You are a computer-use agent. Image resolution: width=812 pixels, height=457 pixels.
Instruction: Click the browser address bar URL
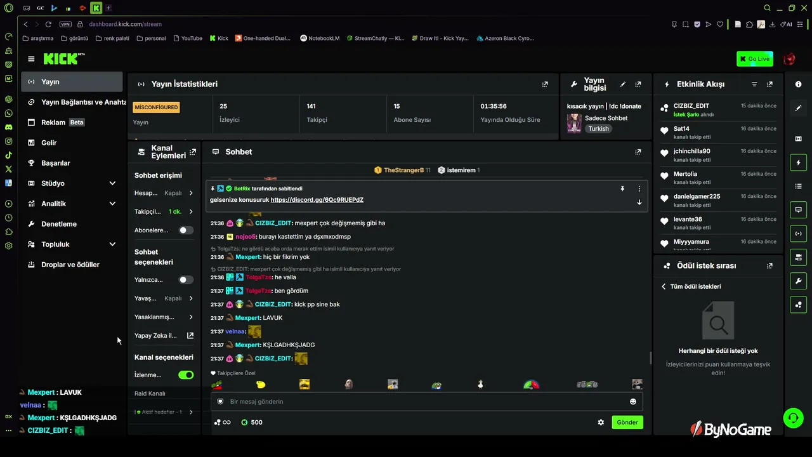click(126, 24)
